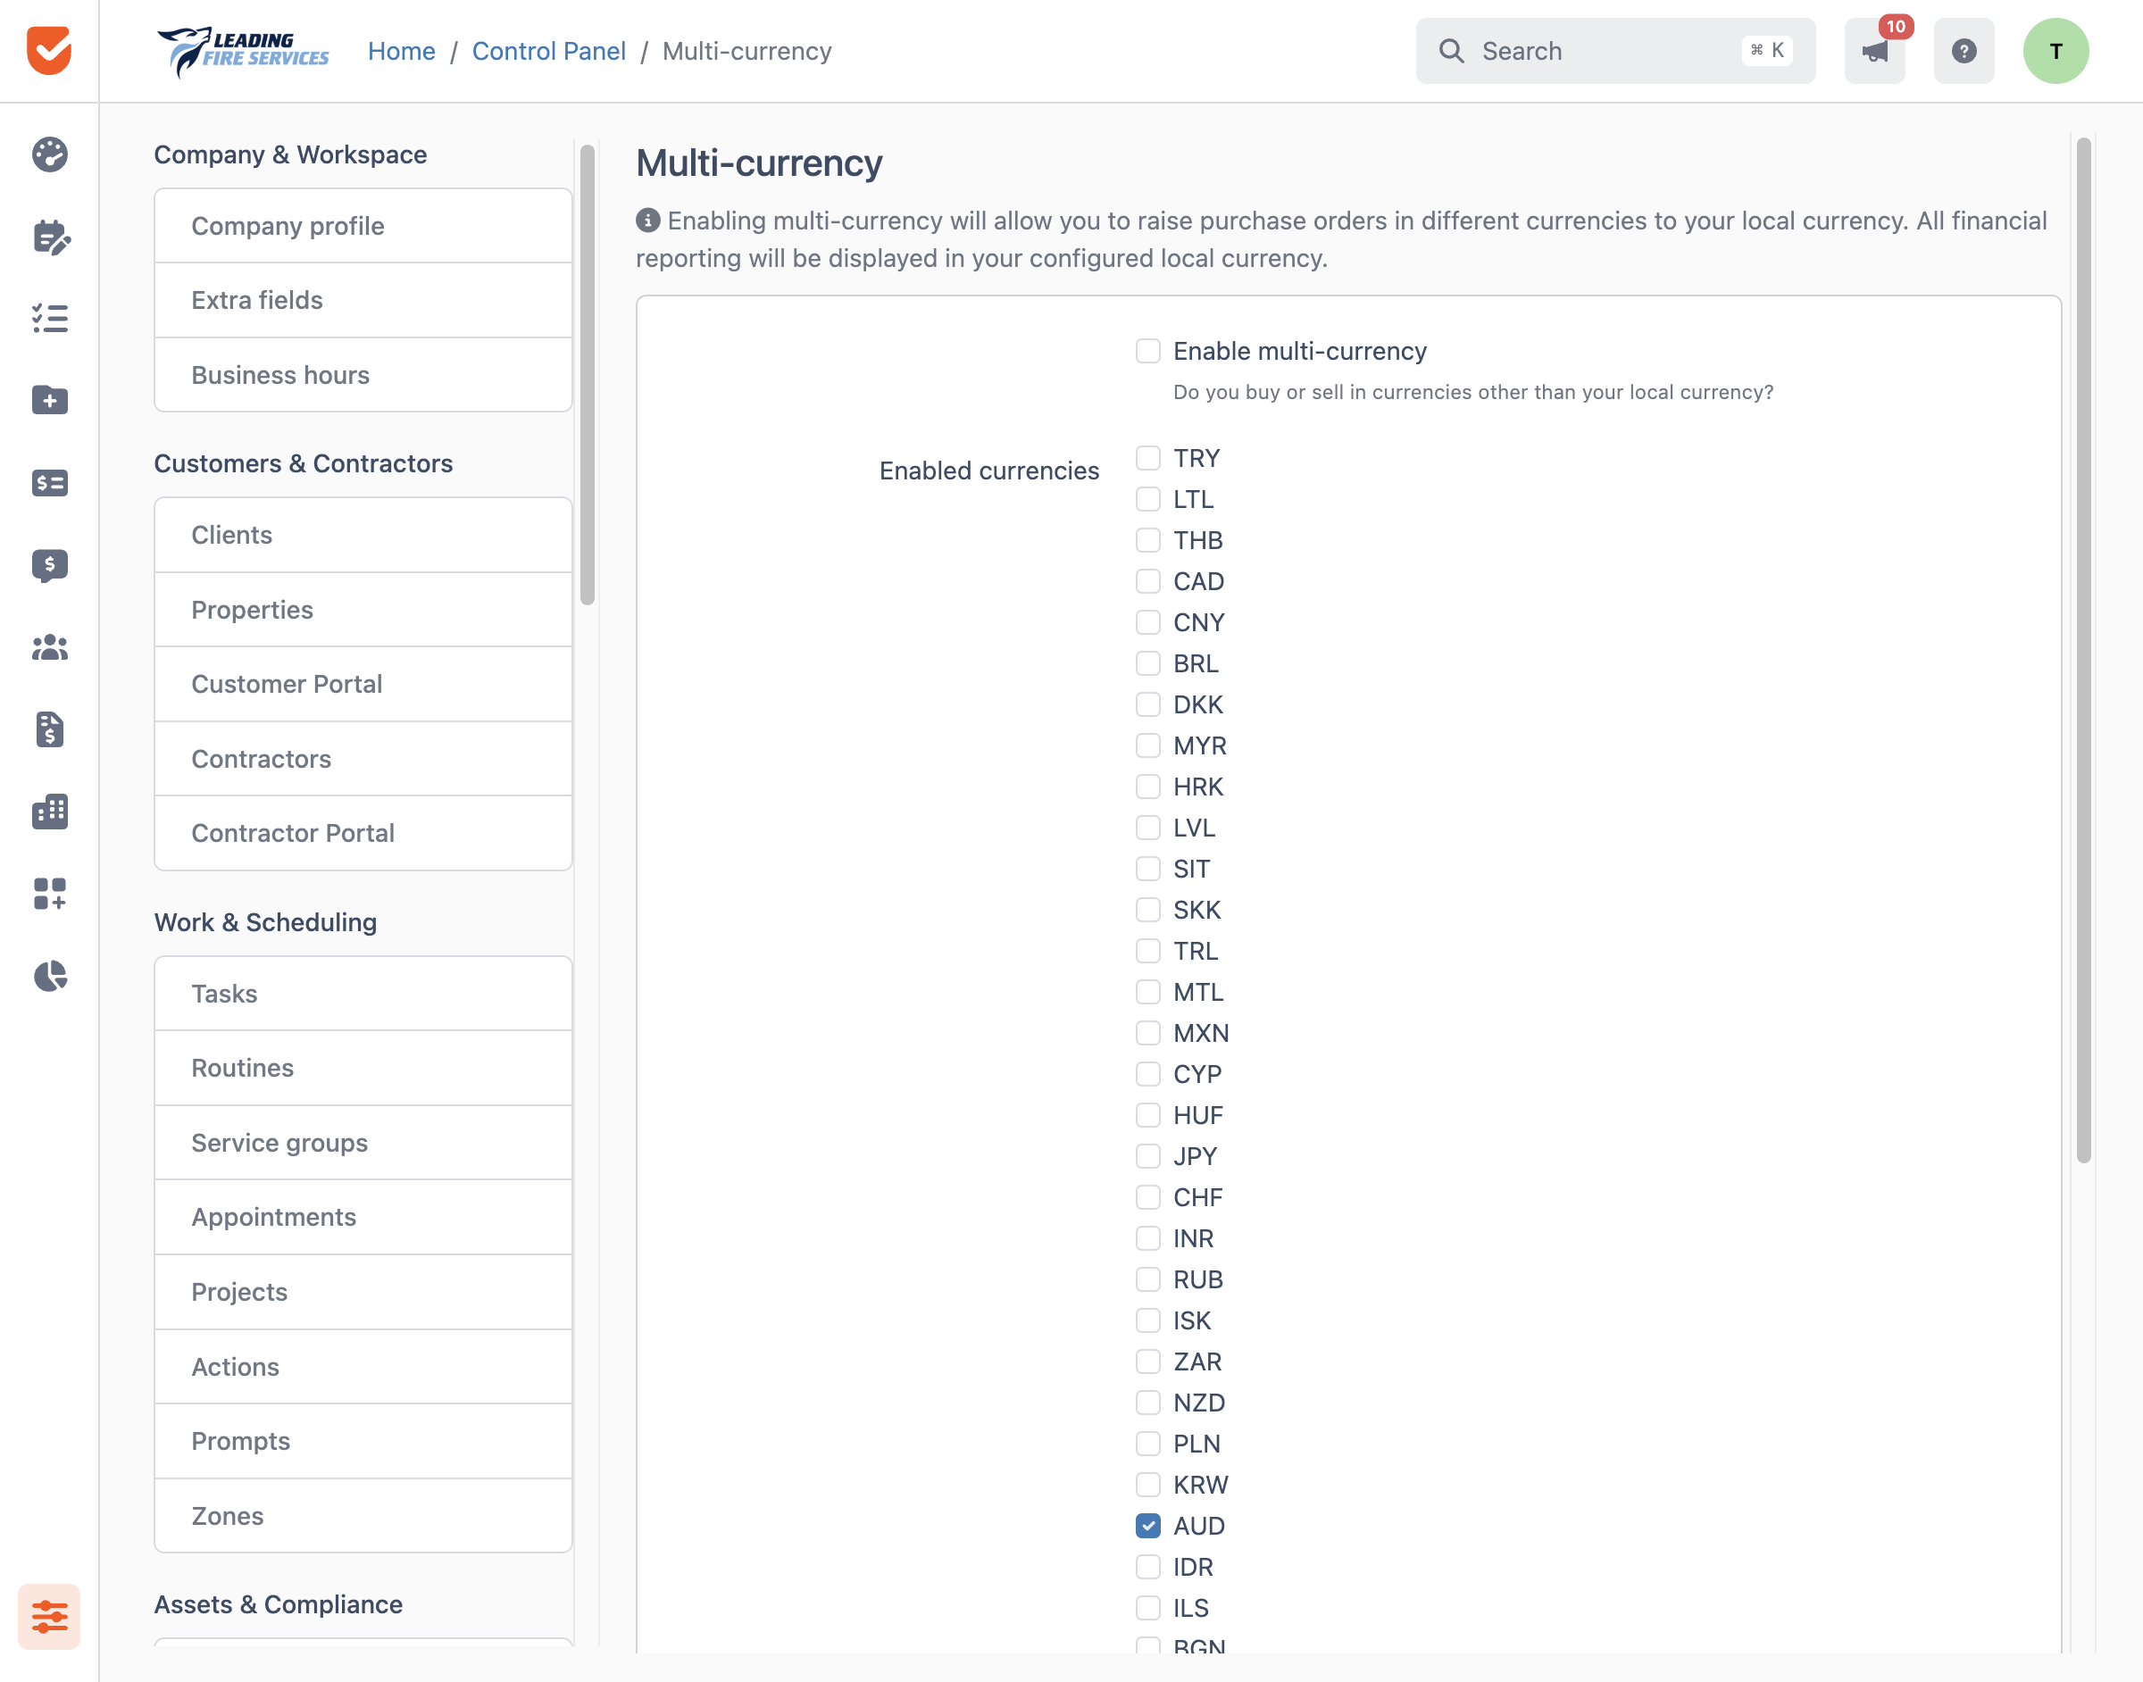The width and height of the screenshot is (2143, 1682).
Task: Open the people group icon in sidebar
Action: click(x=49, y=647)
